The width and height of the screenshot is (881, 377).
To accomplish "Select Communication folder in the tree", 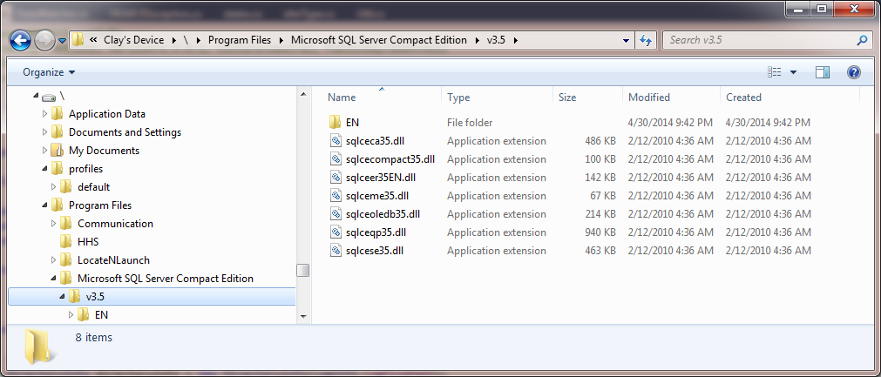I will (115, 223).
